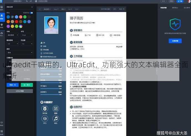Image resolution: width=191 pixels, height=136 pixels.
Task: Click the blue diagnosis button in right panel
Action: coord(175,41)
